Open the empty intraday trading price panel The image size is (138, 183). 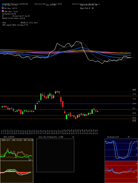click(55, 155)
